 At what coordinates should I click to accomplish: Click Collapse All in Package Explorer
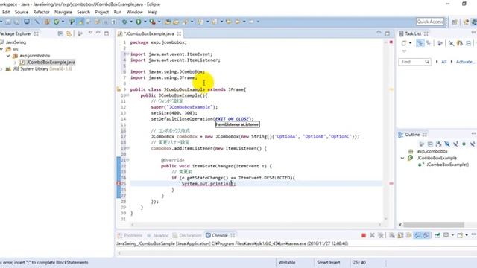click(60, 33)
